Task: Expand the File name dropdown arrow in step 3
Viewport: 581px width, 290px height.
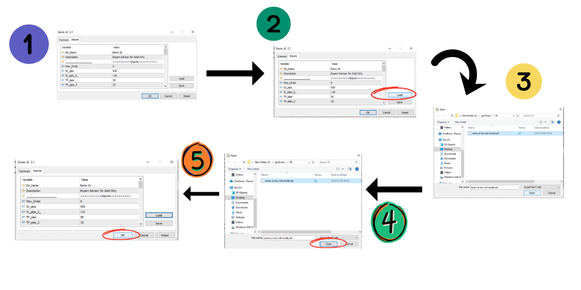Action: tap(519, 187)
